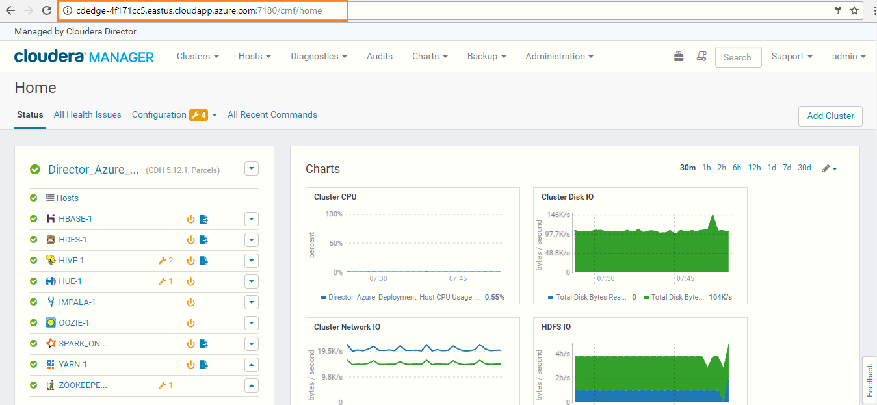Open the HUE-1 actions dropdown
The width and height of the screenshot is (877, 405).
click(x=252, y=281)
